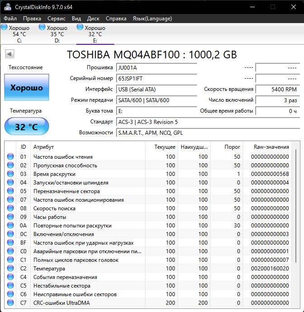Click status orb for attribute C2 Температура
Screen dimensions: 304x312
tap(10, 269)
